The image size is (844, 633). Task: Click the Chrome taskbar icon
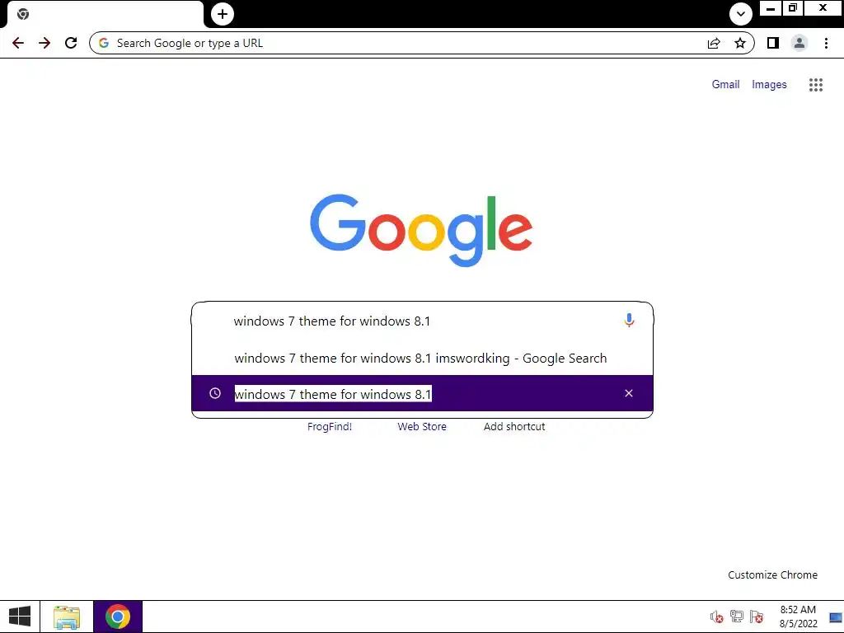click(x=118, y=617)
